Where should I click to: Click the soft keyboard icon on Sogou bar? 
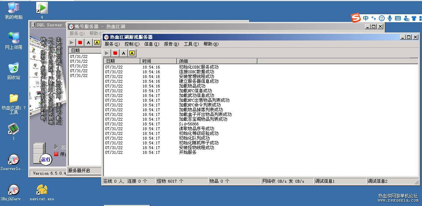[x=398, y=18]
